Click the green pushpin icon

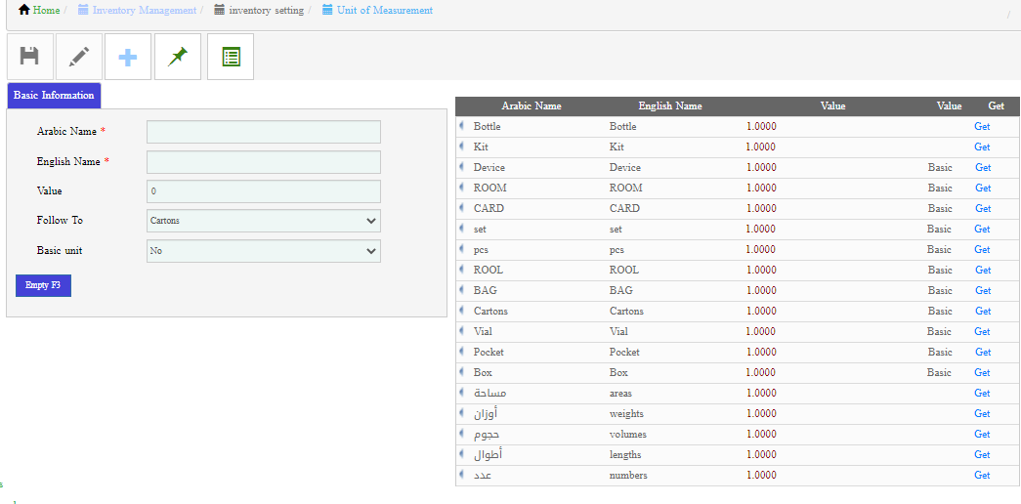point(177,57)
